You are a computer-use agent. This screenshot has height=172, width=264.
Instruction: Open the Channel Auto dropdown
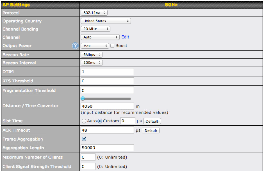100,37
